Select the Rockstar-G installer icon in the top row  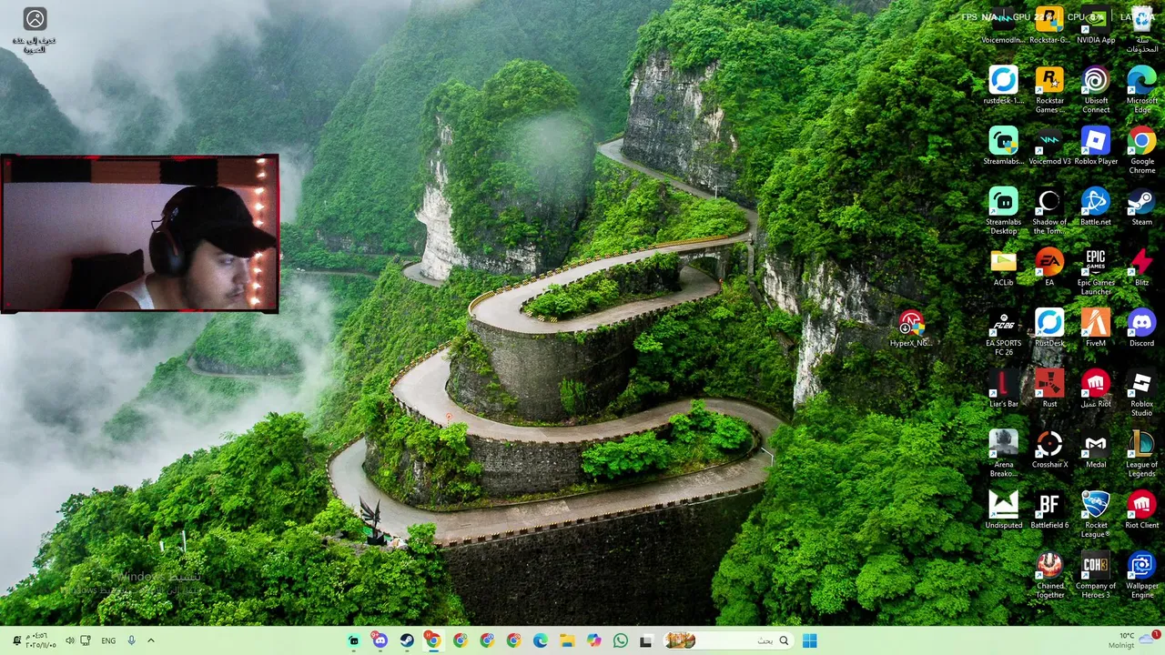(x=1049, y=26)
